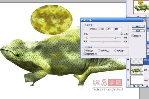Close the 色彩平衡 dialog
The image size is (149, 99).
[144, 20]
